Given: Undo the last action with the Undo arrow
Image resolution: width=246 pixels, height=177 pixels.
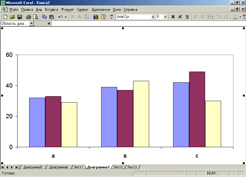Looking at the screenshot, I should (x=61, y=17).
